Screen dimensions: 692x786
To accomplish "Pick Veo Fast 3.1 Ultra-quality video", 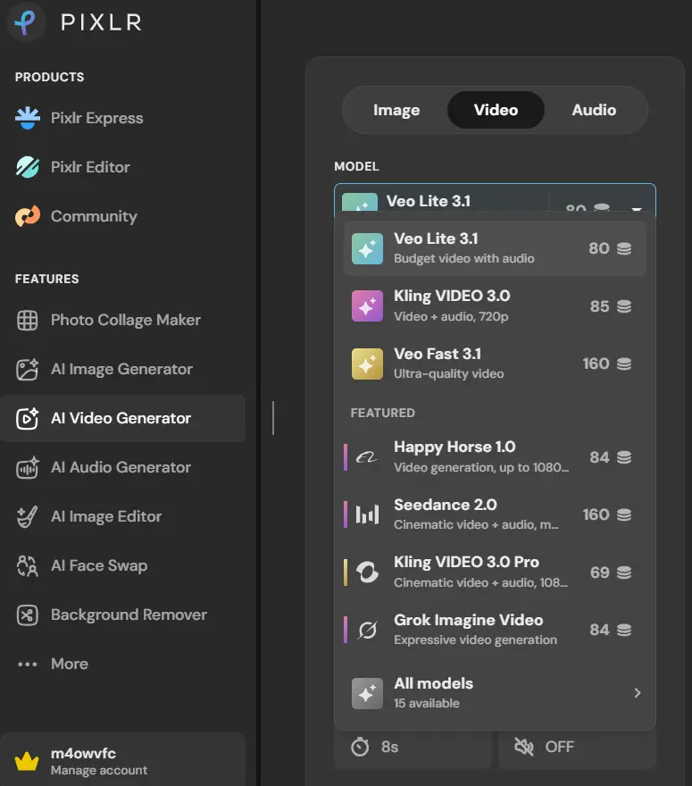I will (495, 364).
